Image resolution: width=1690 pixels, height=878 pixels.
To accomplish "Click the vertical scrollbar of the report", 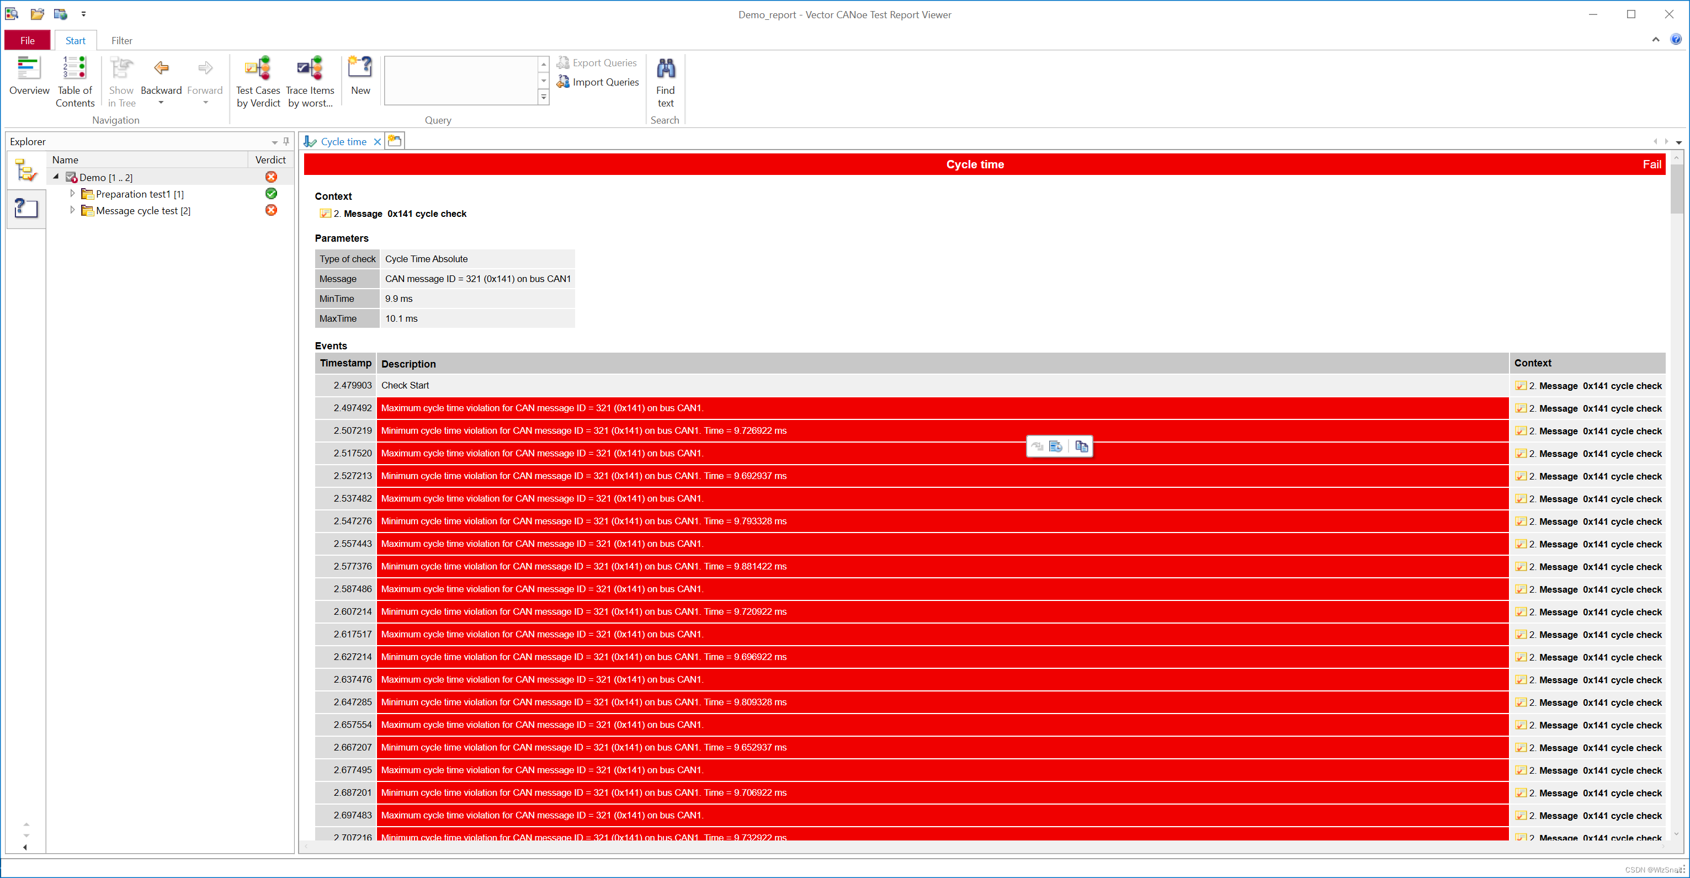I will click(x=1676, y=188).
